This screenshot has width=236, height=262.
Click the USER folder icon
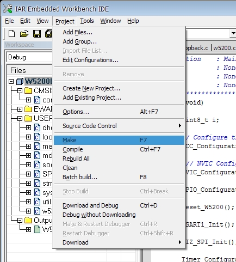coord(28,118)
